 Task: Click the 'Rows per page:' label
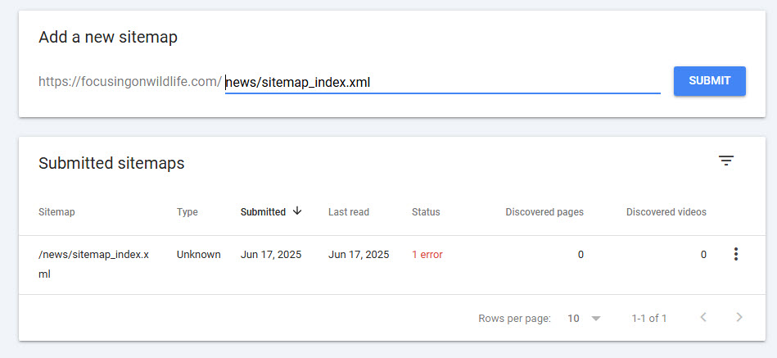[514, 319]
